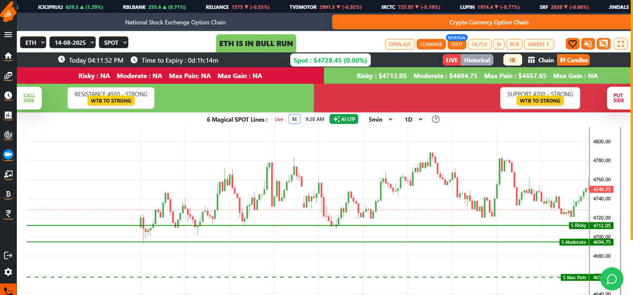Open help question mark icon
633x295 pixels.
tap(436, 120)
